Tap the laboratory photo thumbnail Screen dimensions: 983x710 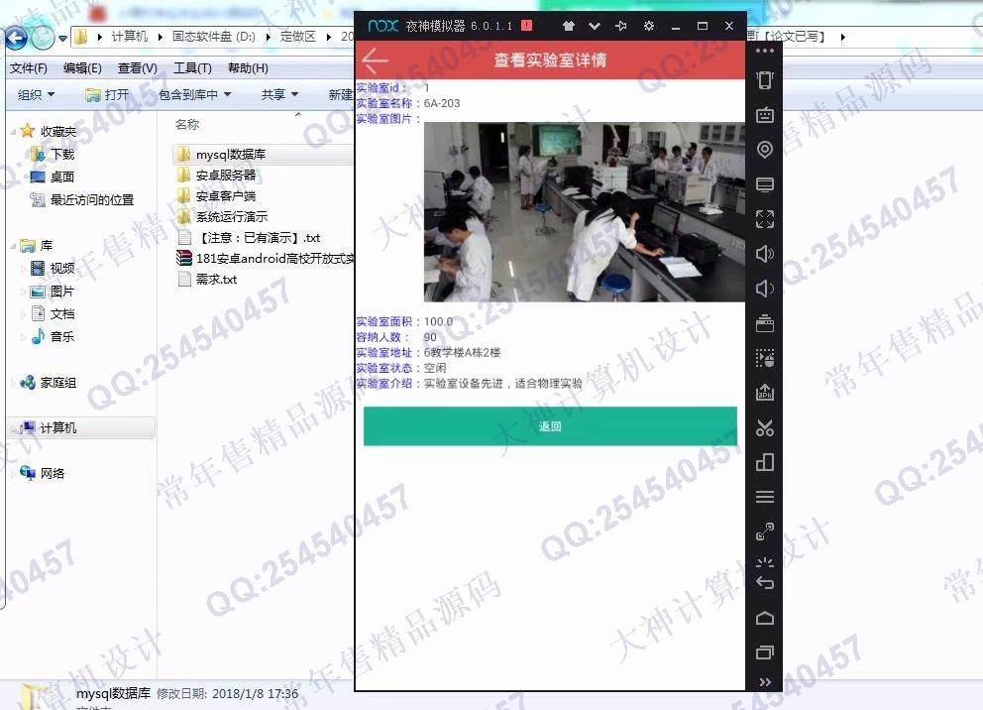(584, 211)
